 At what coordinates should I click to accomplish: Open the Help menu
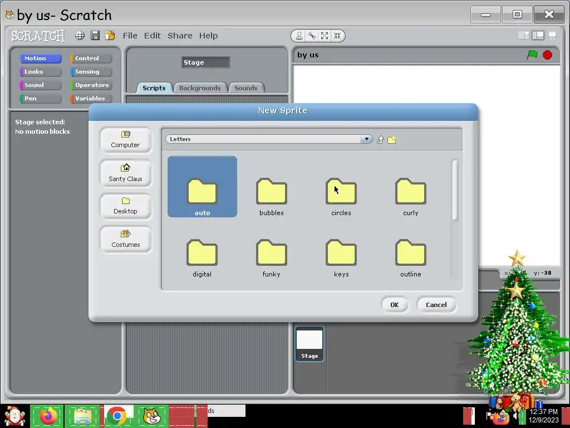pos(208,36)
